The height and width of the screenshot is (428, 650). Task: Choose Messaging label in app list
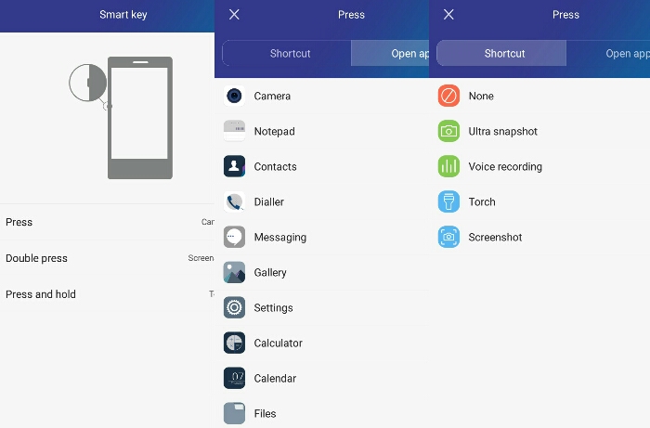coord(280,238)
